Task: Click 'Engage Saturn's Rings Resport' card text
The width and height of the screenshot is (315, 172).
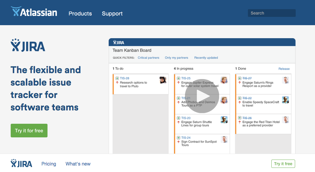Action: tap(258, 84)
